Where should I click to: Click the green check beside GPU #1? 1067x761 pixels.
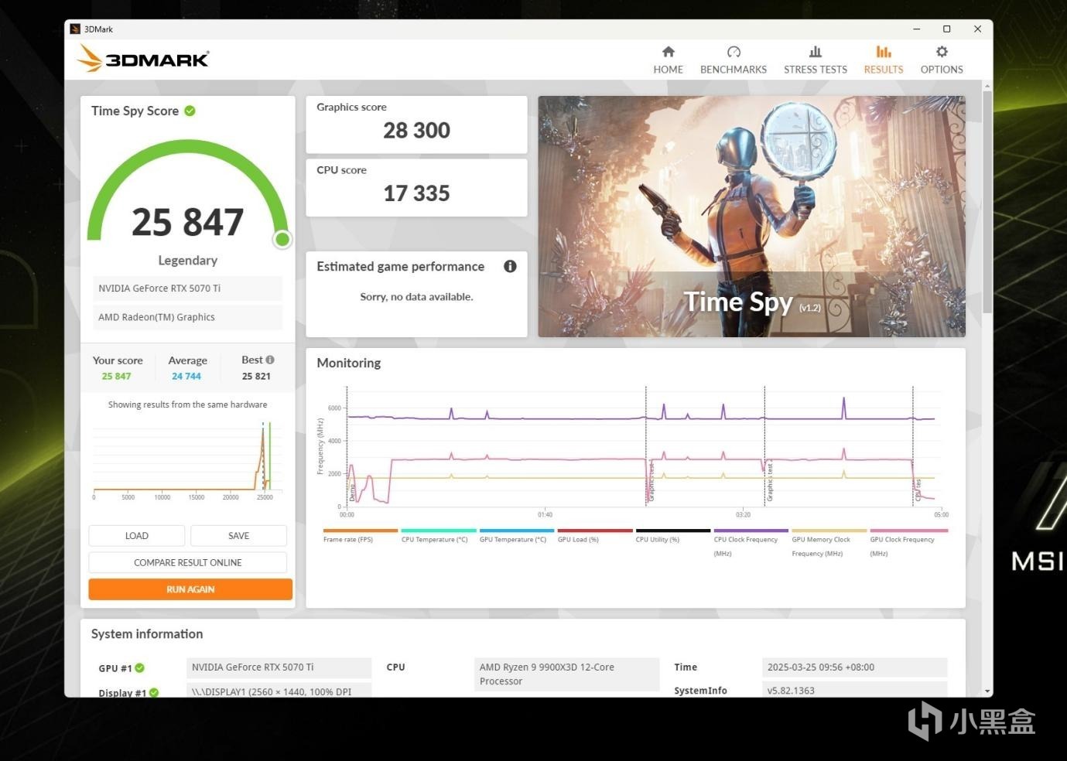point(140,668)
